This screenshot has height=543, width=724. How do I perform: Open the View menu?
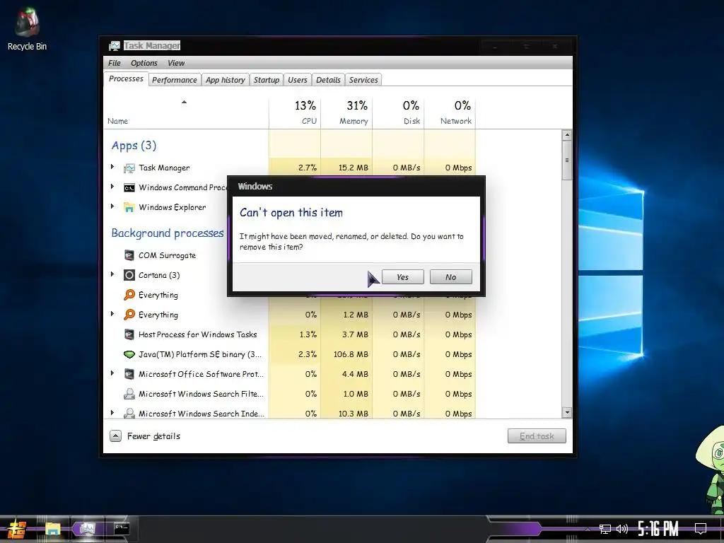pyautogui.click(x=176, y=63)
